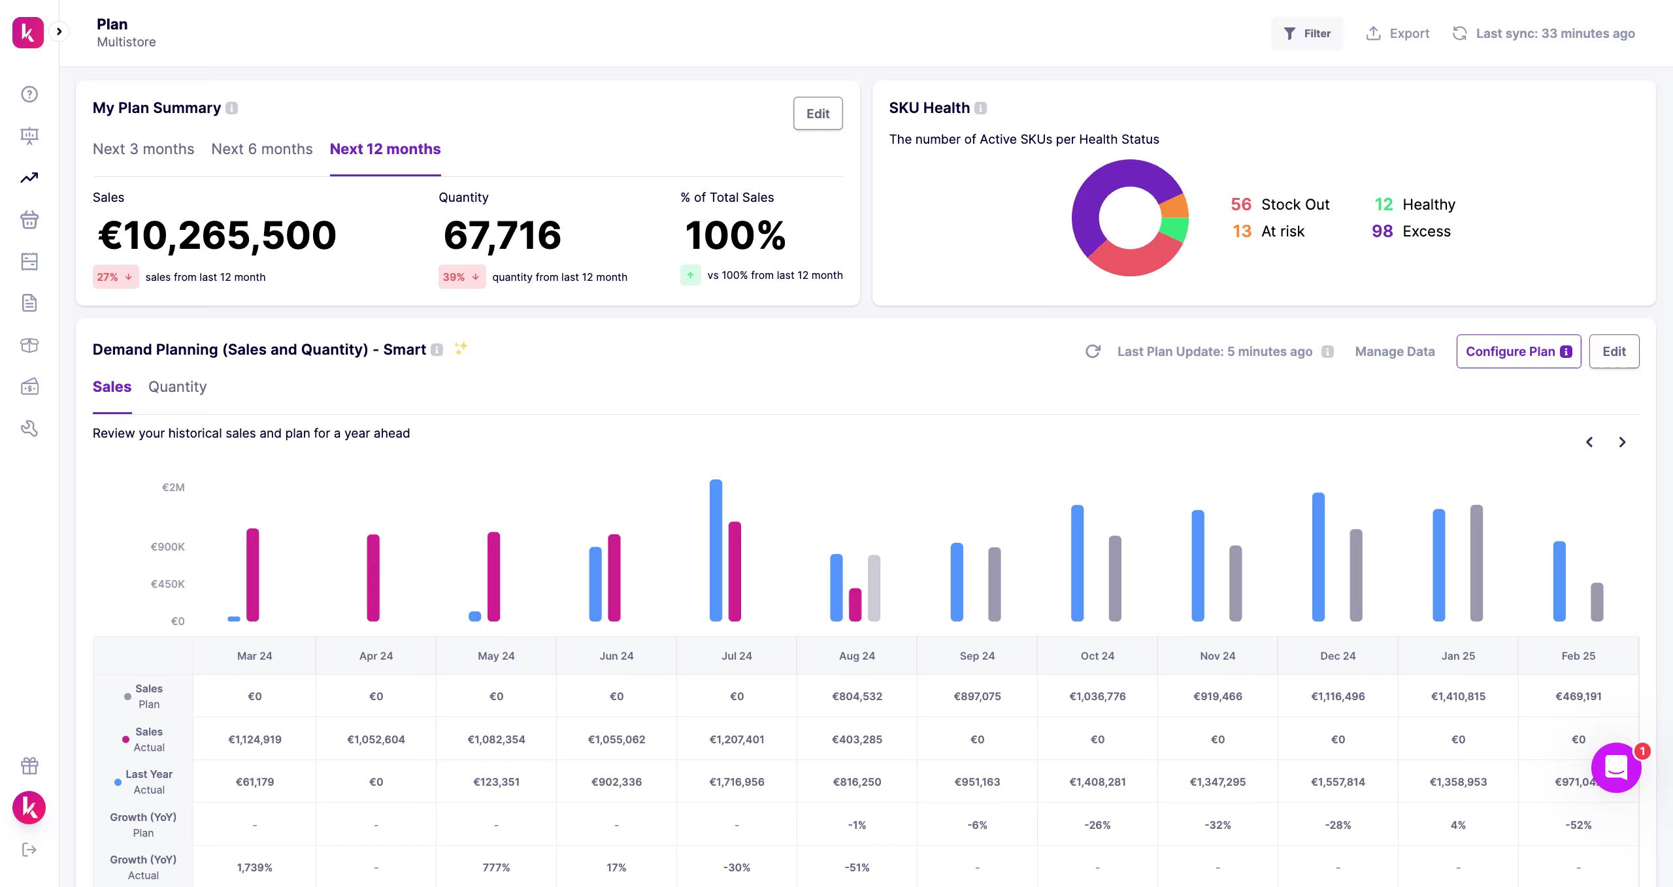The height and width of the screenshot is (887, 1673).
Task: Click info icon after Last Plan Update text
Action: (x=1327, y=351)
